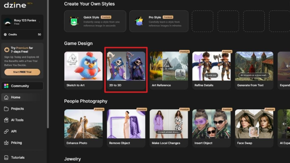Go to Home in the sidebar
Screen dimensions: 290x163
click(22, 97)
